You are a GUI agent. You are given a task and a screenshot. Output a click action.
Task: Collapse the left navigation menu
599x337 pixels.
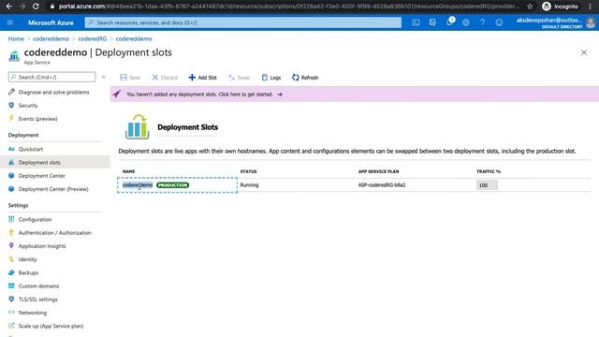tap(103, 77)
